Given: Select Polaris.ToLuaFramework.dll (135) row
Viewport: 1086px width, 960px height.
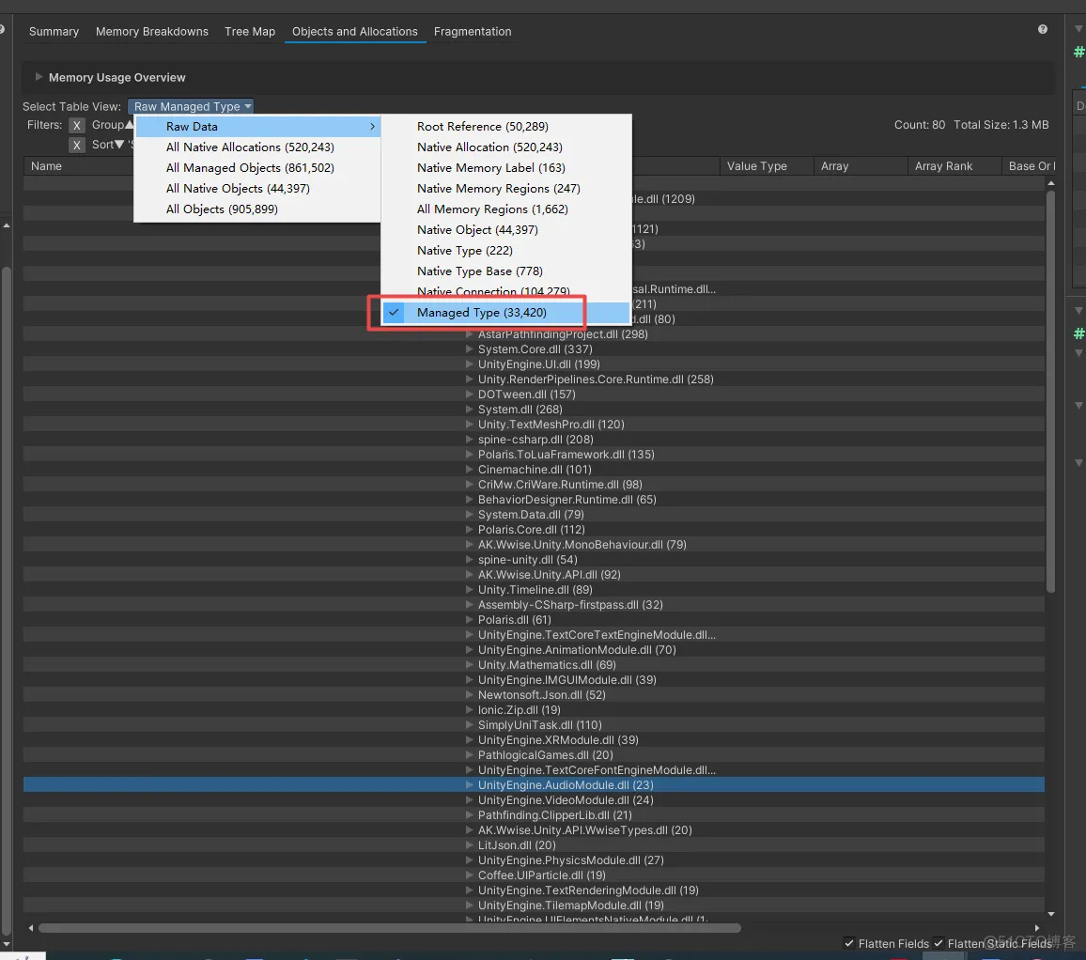Looking at the screenshot, I should [x=534, y=455].
